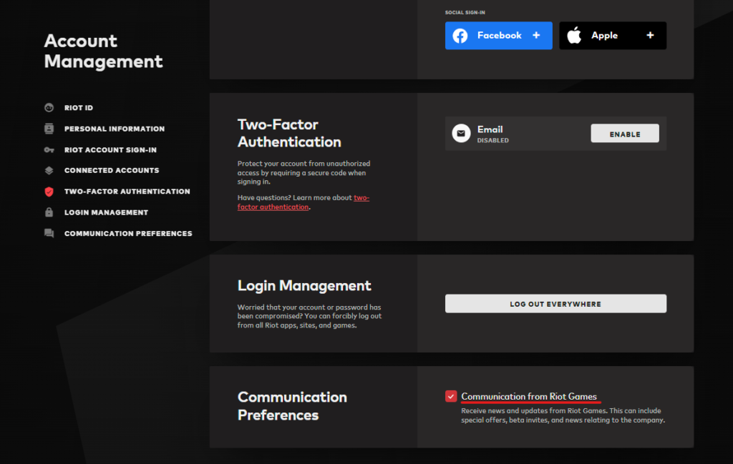Uncheck Communication from Riot Games checkbox
This screenshot has width=733, height=464.
(451, 396)
